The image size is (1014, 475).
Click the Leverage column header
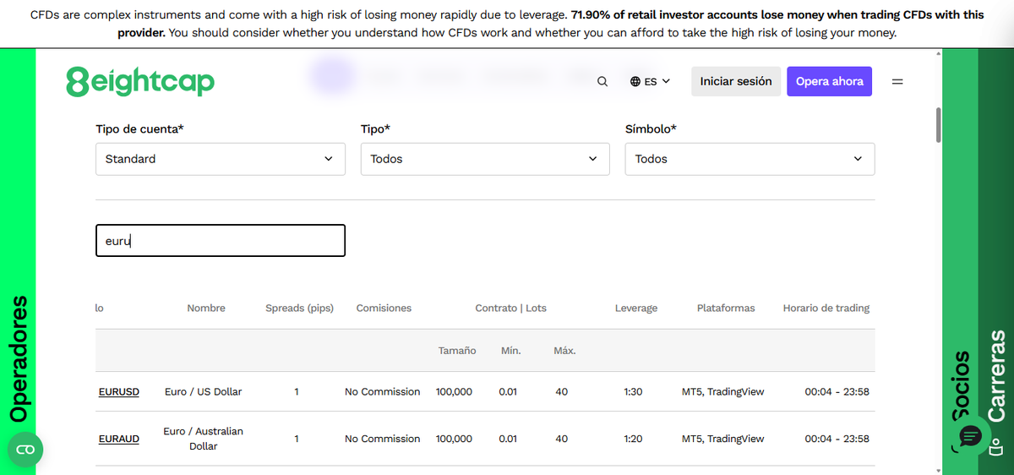click(636, 308)
